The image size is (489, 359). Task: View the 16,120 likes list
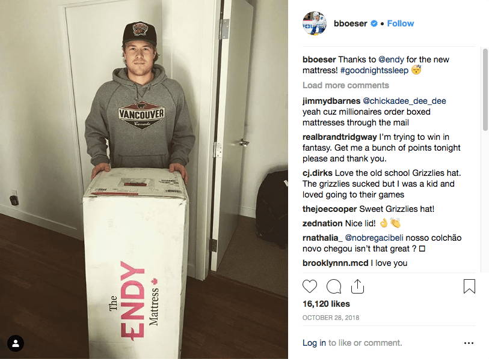point(326,304)
